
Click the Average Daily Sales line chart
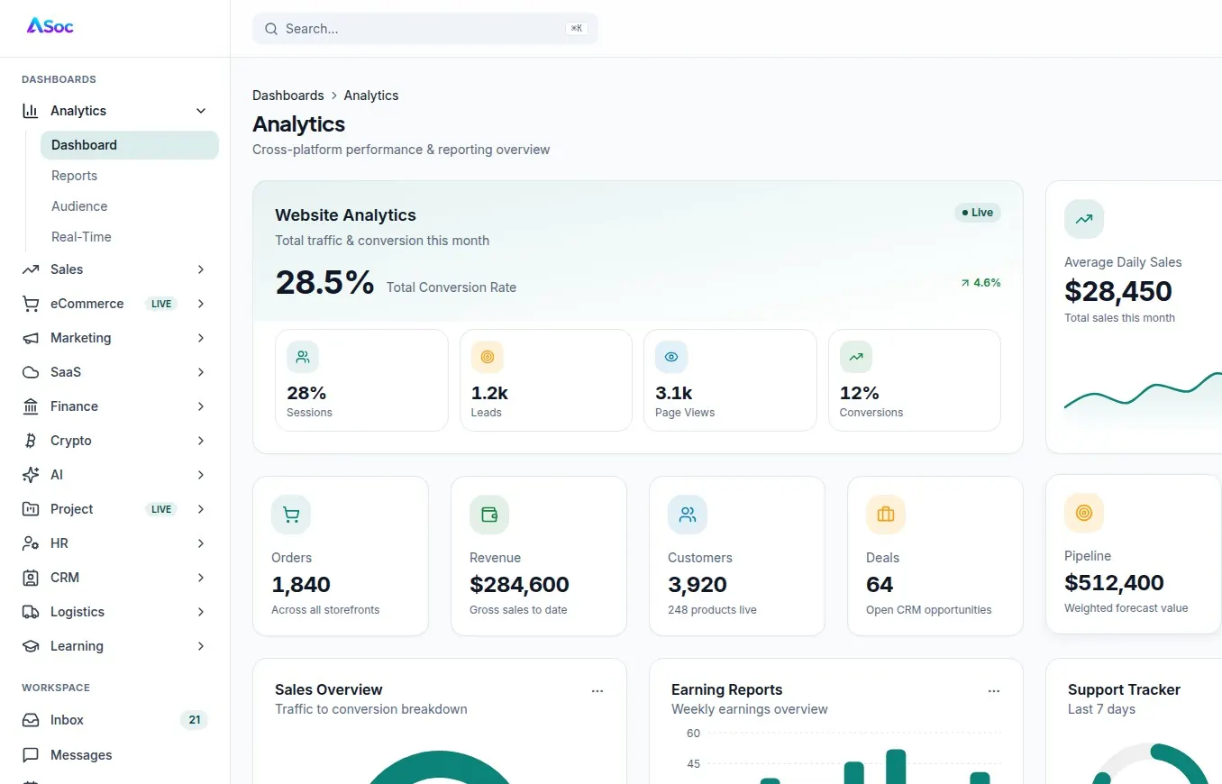click(x=1143, y=399)
